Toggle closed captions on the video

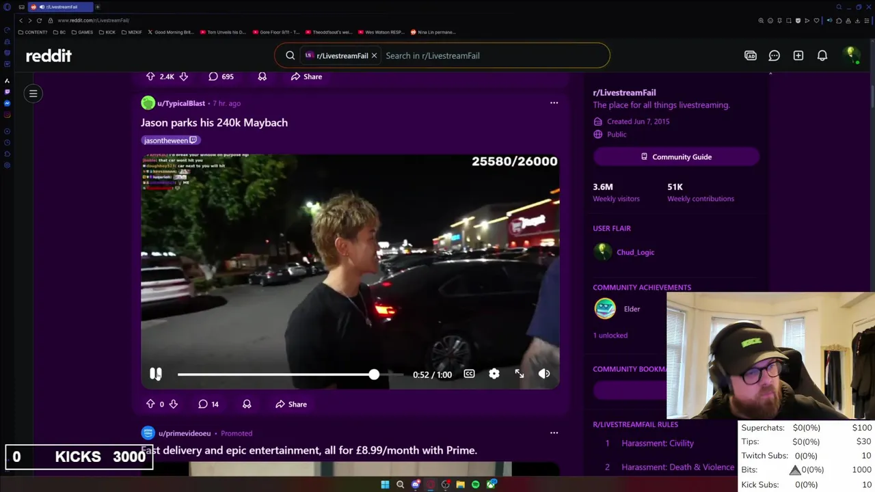coord(469,374)
